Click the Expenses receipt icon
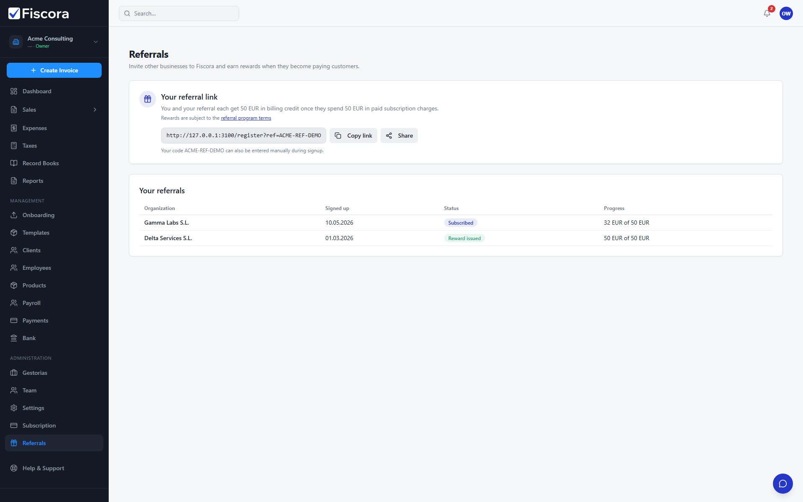 point(14,128)
